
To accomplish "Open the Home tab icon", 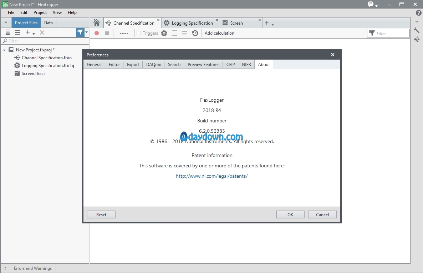I will [97, 23].
